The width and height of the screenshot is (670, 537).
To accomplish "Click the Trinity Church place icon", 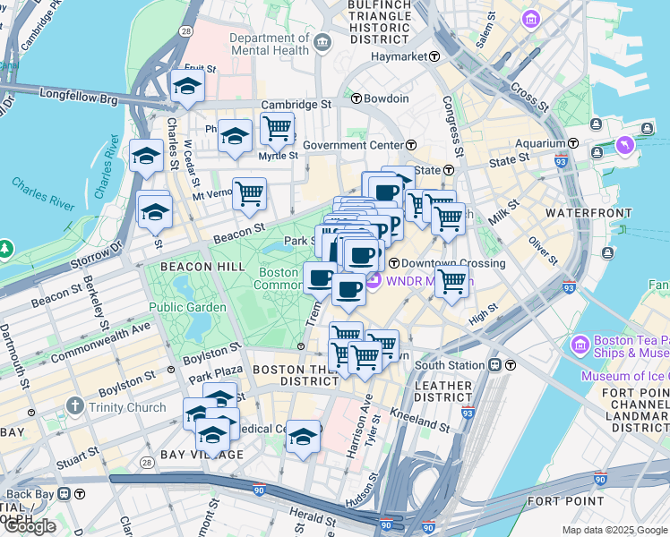I will 74,406.
